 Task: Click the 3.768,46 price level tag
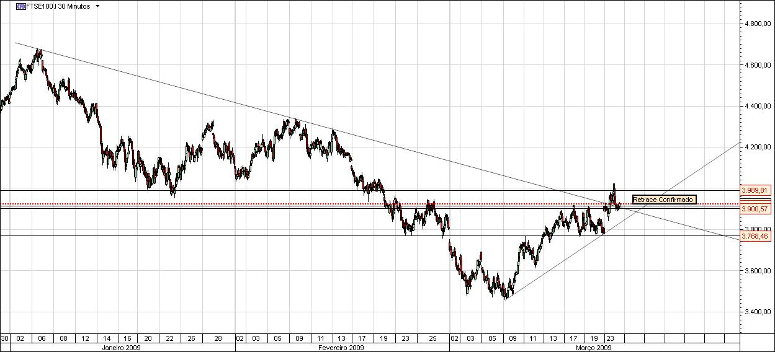(755, 236)
